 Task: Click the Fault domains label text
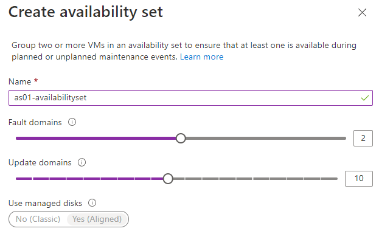(x=35, y=122)
